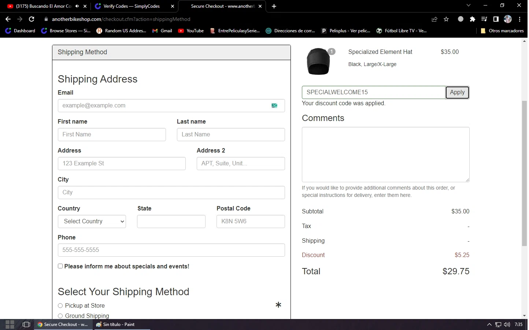Open Task View in the taskbar
The width and height of the screenshot is (529, 330).
pyautogui.click(x=26, y=324)
